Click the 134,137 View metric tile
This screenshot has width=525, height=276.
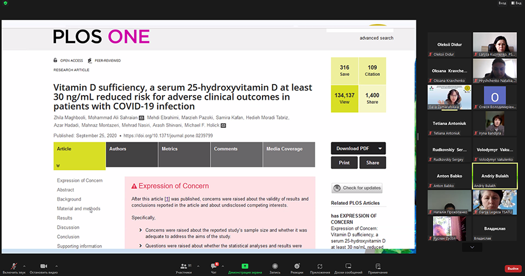point(345,99)
